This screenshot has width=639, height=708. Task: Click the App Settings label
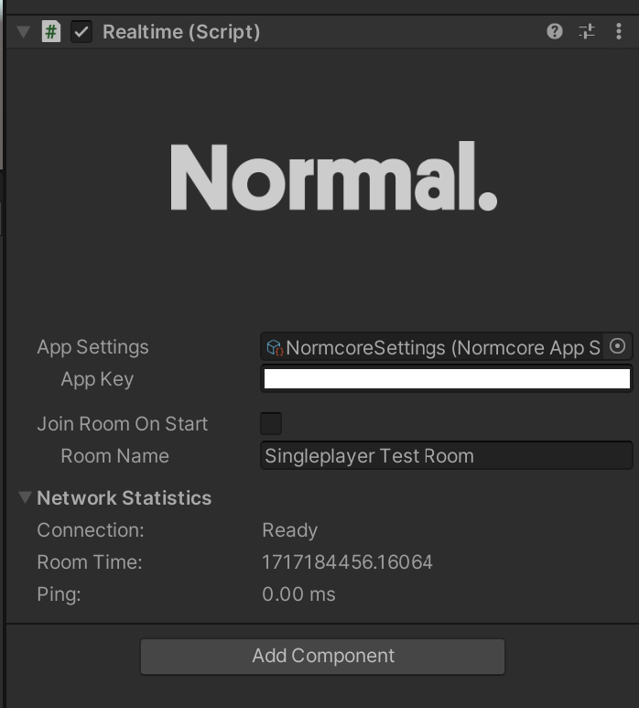[x=92, y=347]
